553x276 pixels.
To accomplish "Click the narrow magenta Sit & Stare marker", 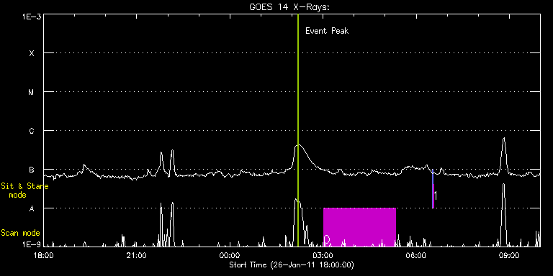I will pyautogui.click(x=433, y=195).
